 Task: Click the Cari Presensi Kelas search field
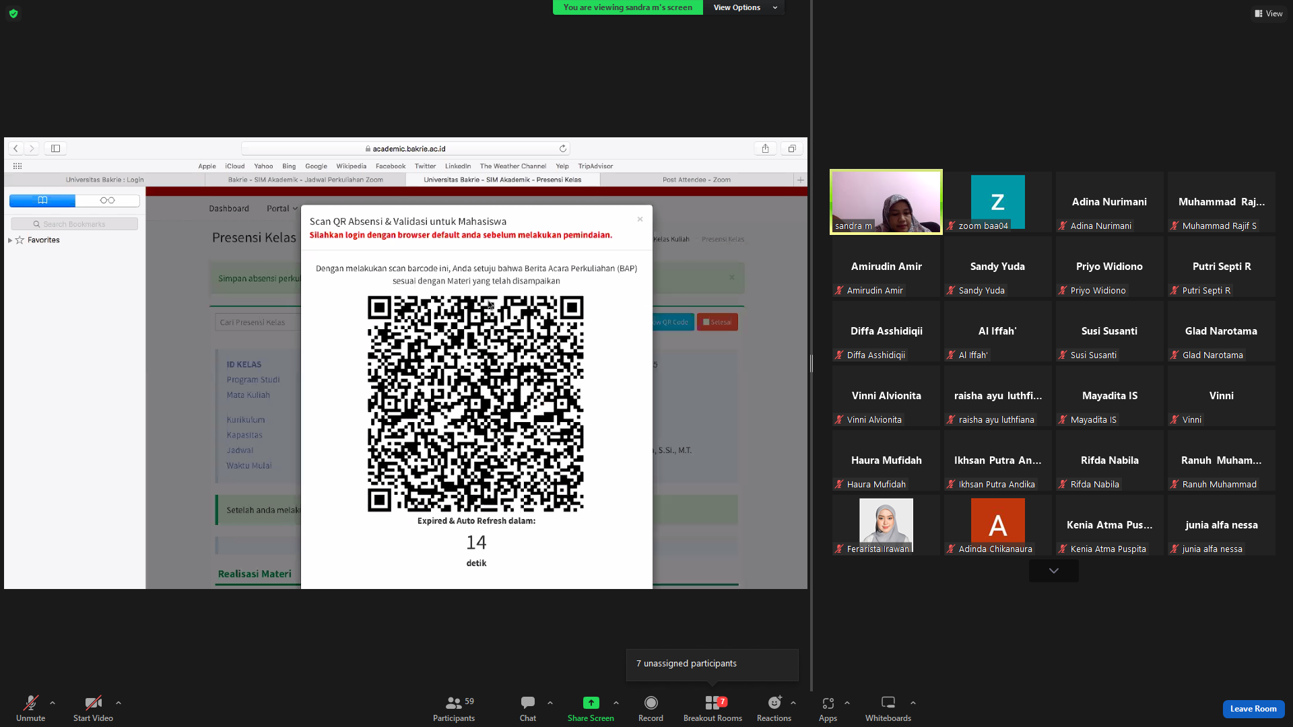(258, 322)
